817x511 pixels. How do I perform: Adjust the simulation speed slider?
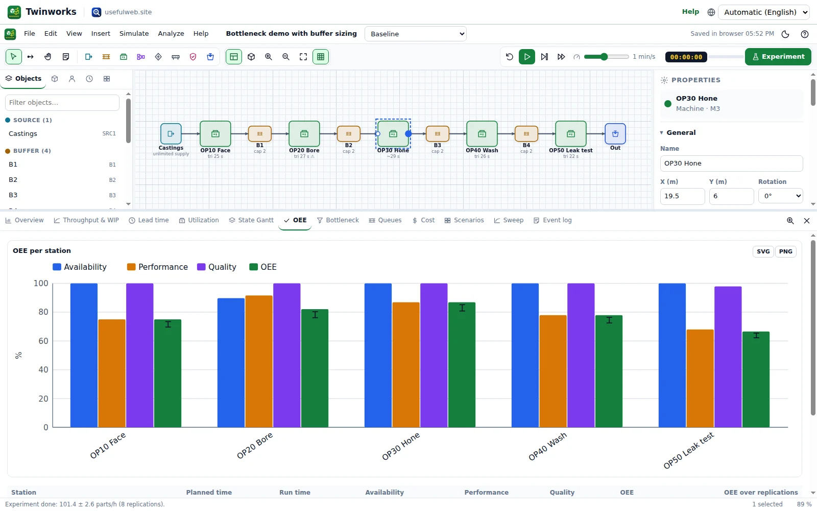point(606,57)
